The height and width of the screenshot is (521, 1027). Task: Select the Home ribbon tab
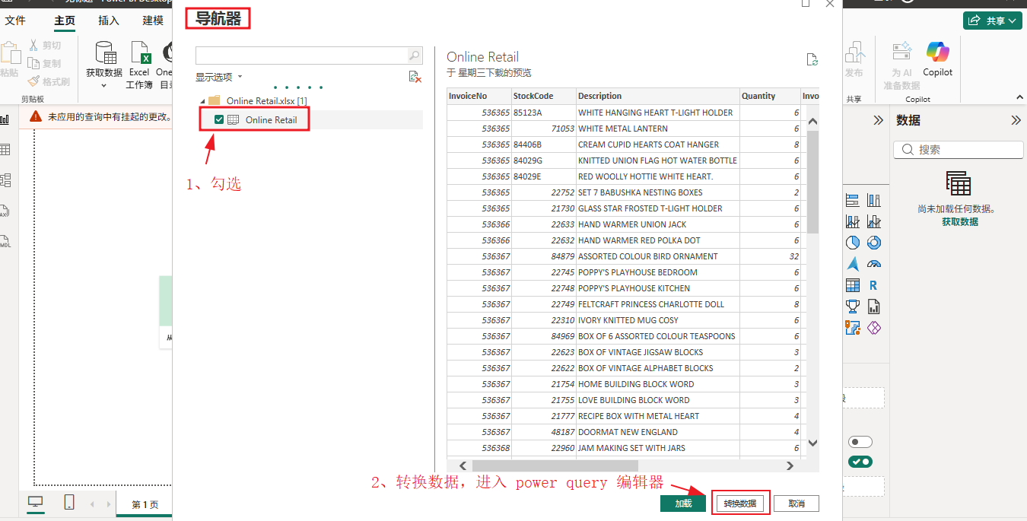(x=65, y=21)
